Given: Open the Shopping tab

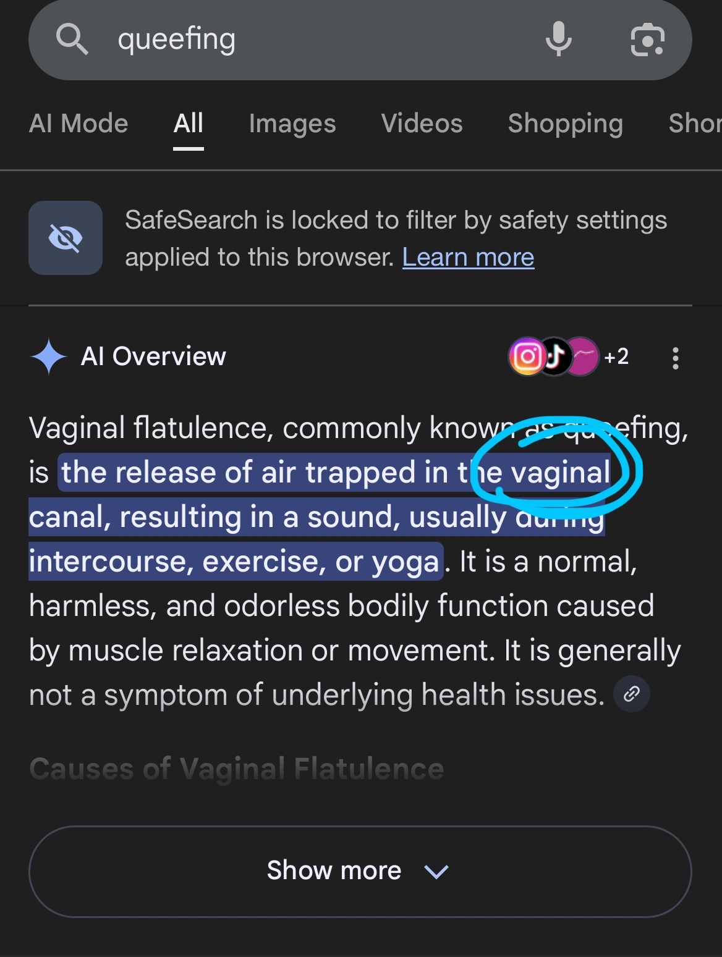Looking at the screenshot, I should [x=565, y=124].
